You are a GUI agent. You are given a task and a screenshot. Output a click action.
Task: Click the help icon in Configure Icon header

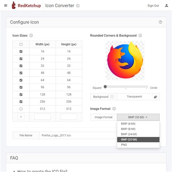coord(160,22)
